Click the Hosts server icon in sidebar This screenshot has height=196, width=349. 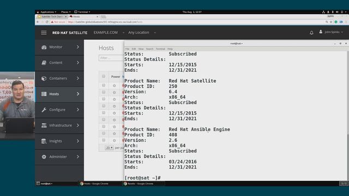44,94
